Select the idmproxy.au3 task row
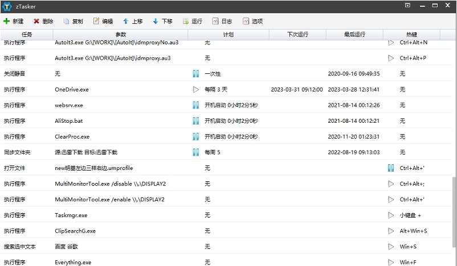Screen dimensions: 457x266 (x=226, y=58)
